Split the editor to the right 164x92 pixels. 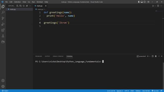tap(158, 6)
